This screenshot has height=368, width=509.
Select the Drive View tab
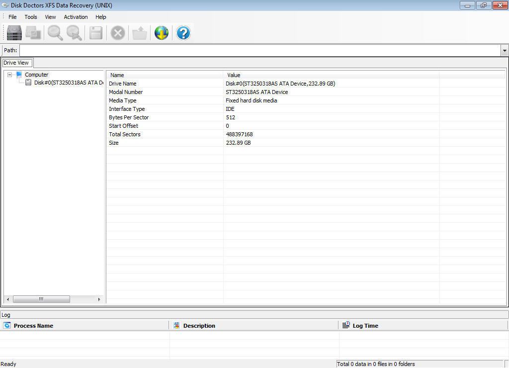point(17,63)
